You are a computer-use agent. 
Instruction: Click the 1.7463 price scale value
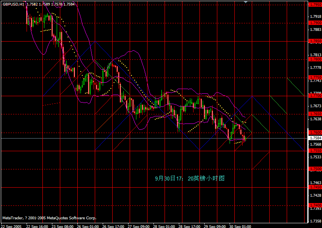coord(316,183)
